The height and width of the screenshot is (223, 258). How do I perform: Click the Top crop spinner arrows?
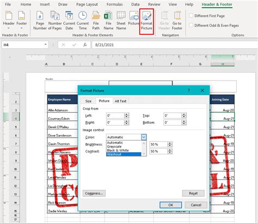[x=184, y=115]
